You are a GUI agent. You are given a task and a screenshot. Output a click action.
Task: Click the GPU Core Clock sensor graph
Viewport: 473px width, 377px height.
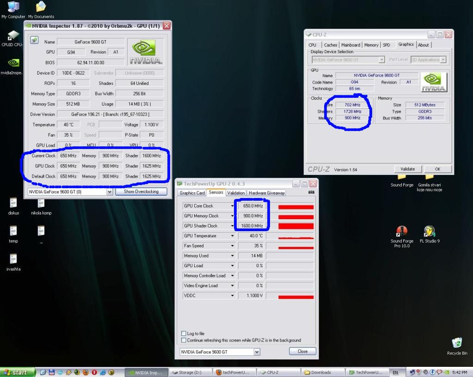(290, 206)
